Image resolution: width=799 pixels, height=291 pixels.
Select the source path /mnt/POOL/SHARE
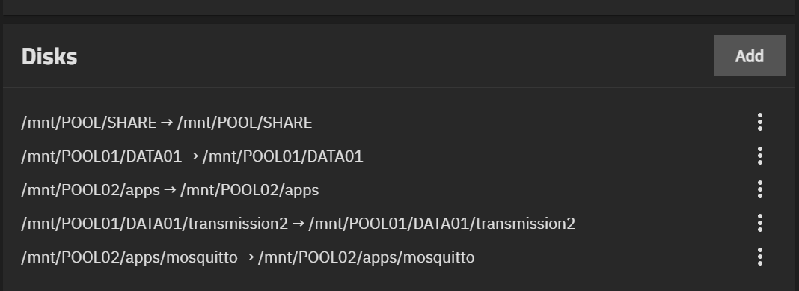click(x=89, y=123)
